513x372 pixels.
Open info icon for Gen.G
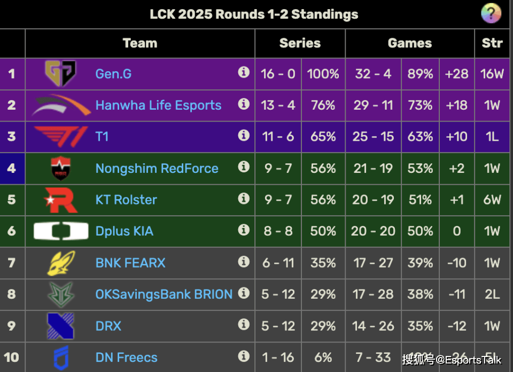click(244, 72)
